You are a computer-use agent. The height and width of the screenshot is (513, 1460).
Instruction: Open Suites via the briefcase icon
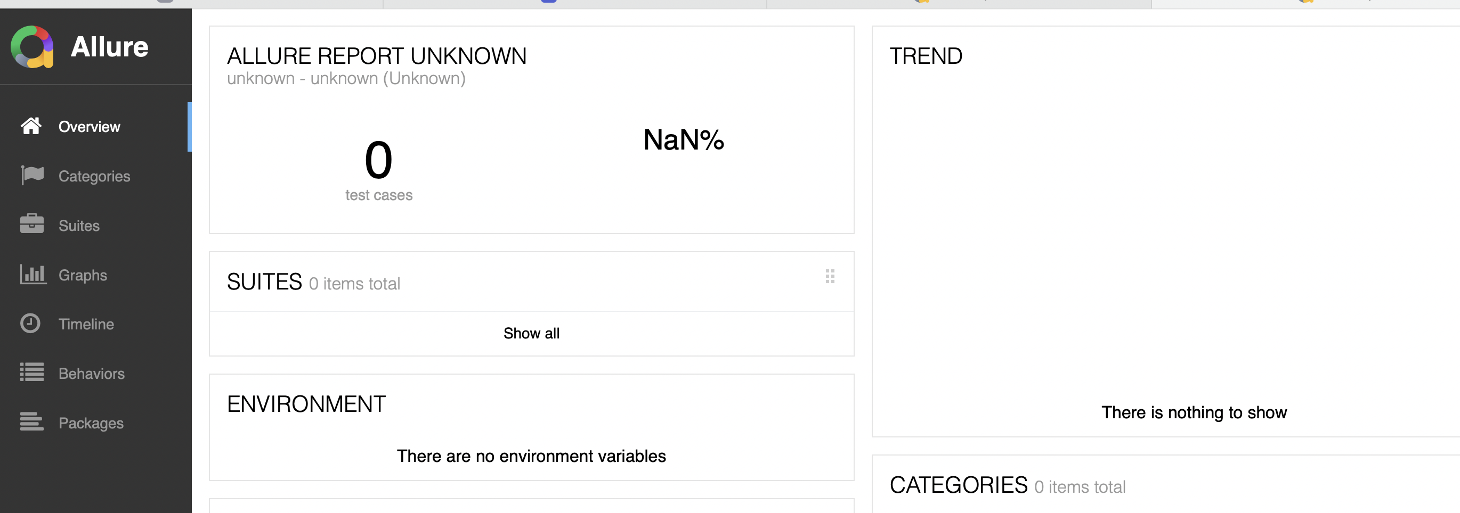31,224
